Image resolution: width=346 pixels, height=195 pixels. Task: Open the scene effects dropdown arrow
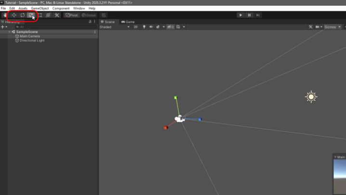163,27
